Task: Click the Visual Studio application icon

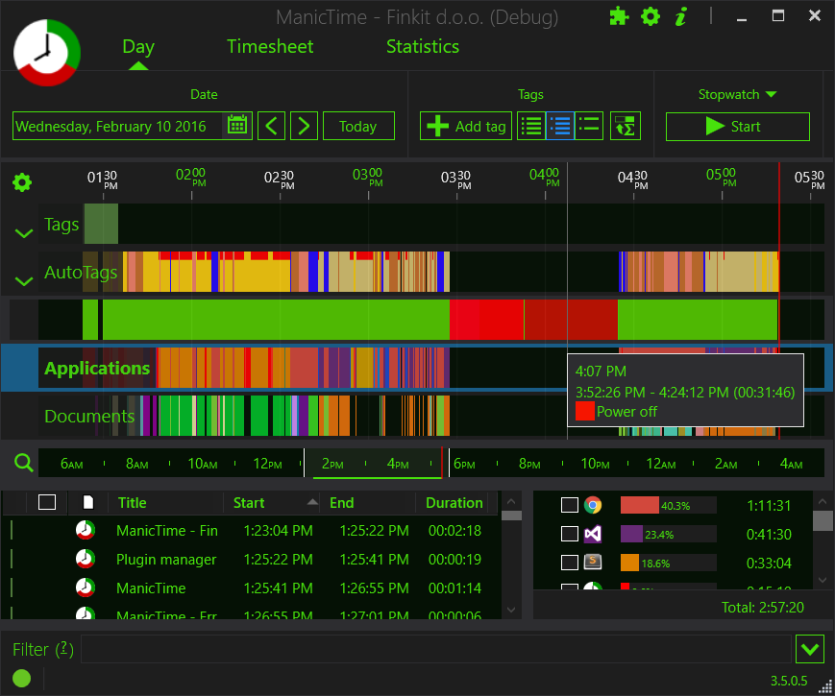Action: coord(593,534)
